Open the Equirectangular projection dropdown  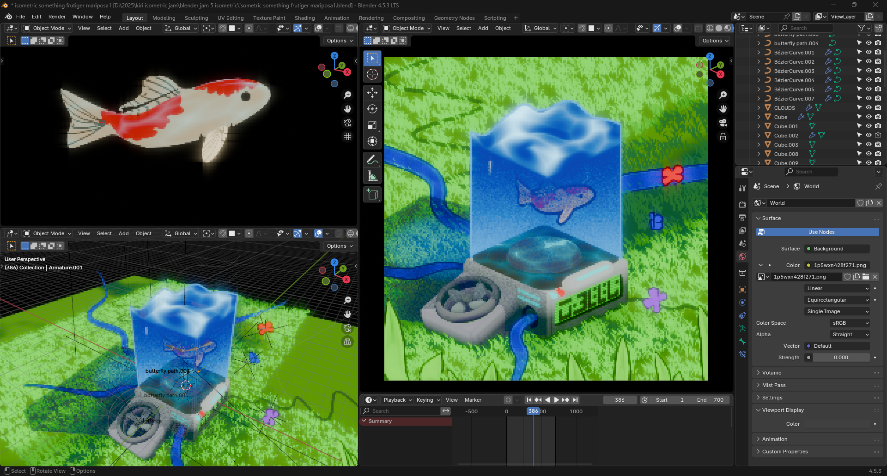tap(837, 300)
